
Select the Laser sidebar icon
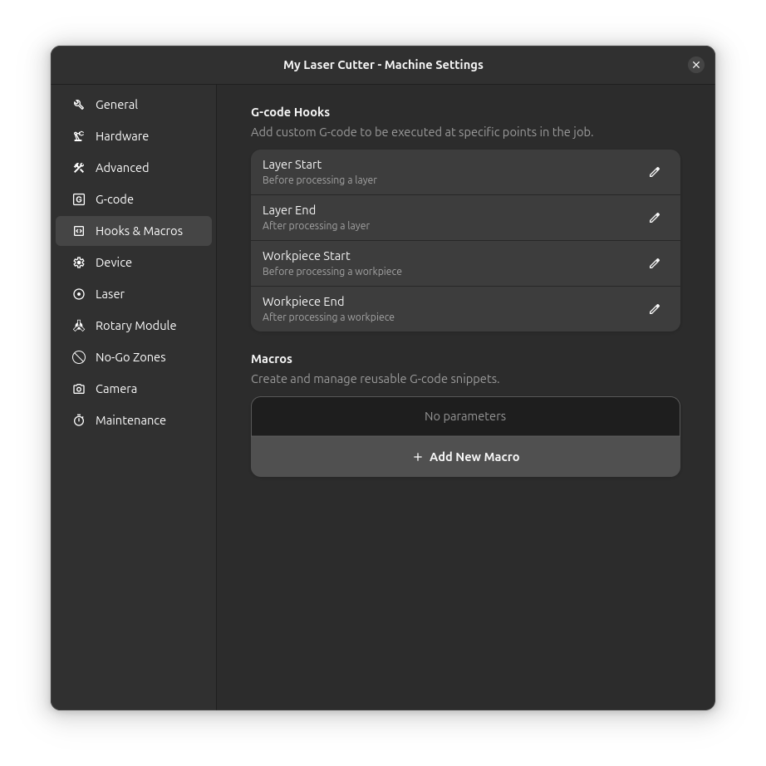pyautogui.click(x=78, y=294)
